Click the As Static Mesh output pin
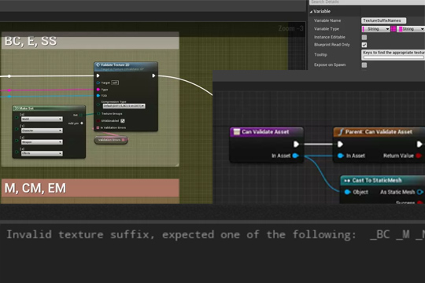The image size is (425, 283). coord(419,192)
